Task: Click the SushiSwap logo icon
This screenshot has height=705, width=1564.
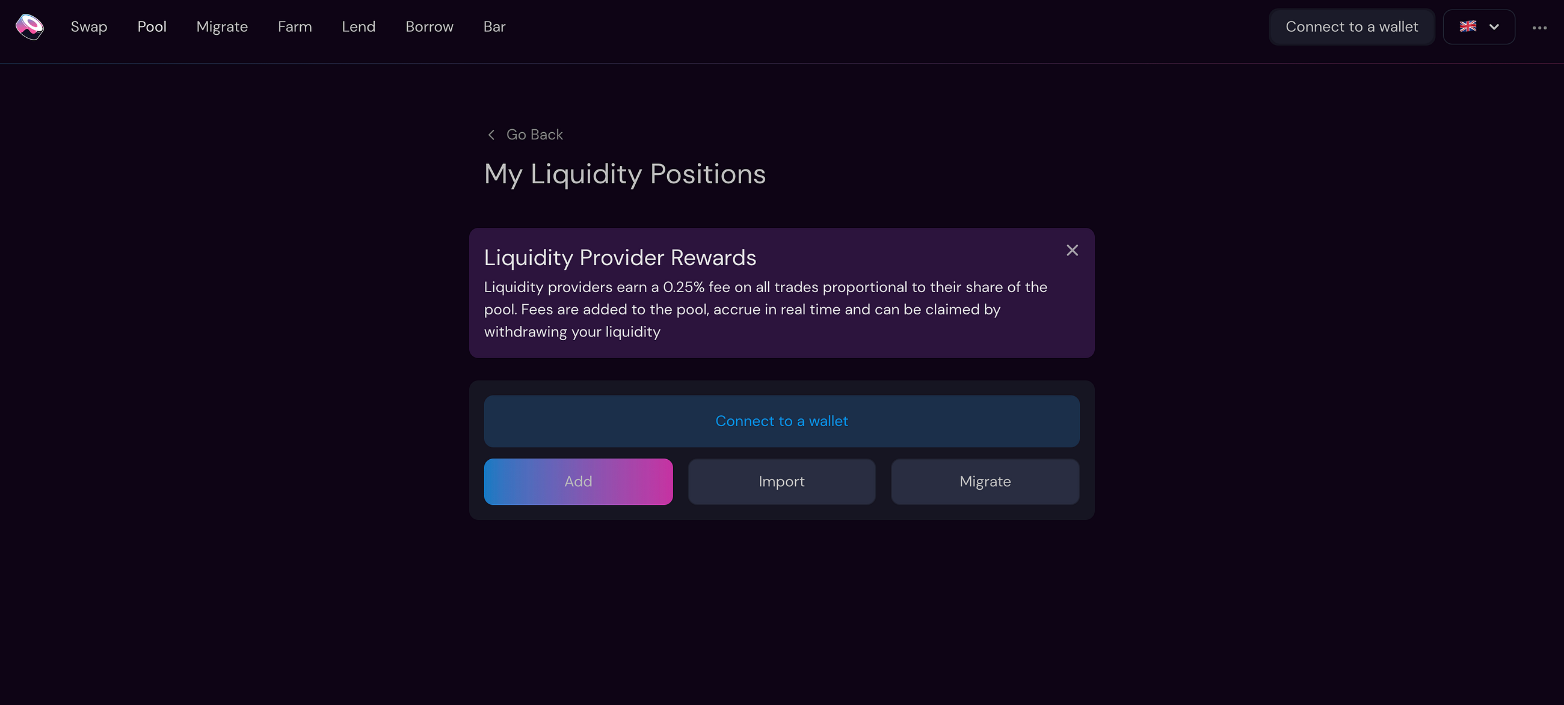Action: [x=29, y=26]
